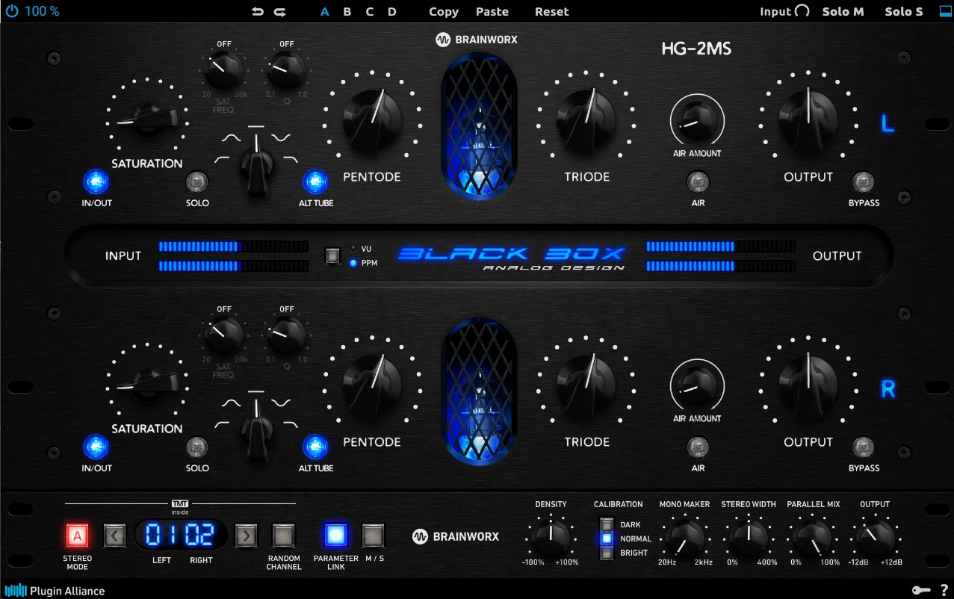The image size is (954, 599).
Task: Click the license key icon
Action: [x=920, y=590]
